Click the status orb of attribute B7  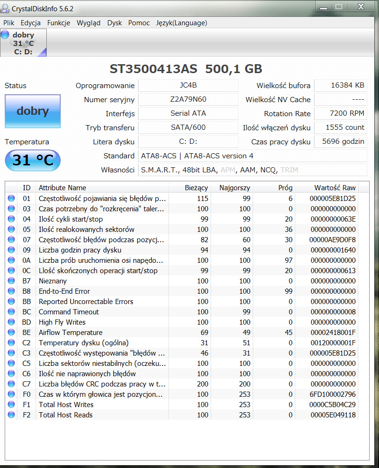tap(11, 281)
